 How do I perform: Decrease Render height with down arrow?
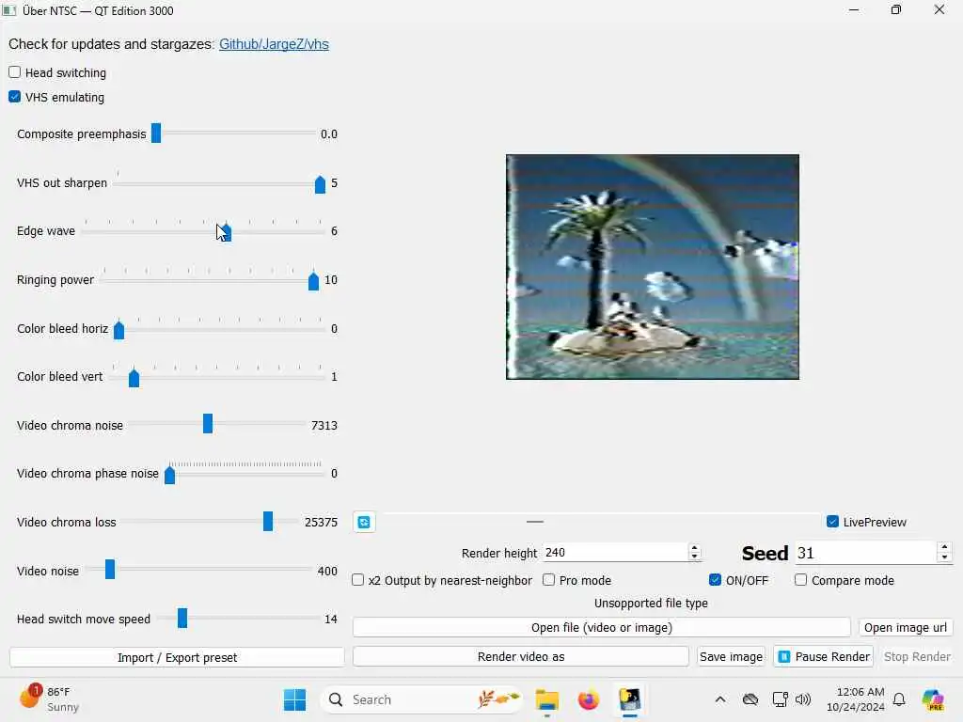pos(695,557)
